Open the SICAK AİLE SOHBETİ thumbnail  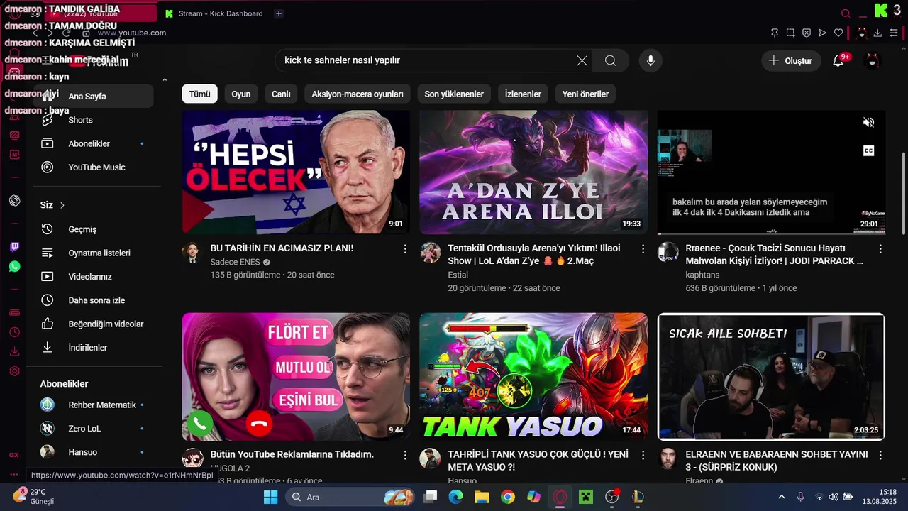(x=771, y=376)
